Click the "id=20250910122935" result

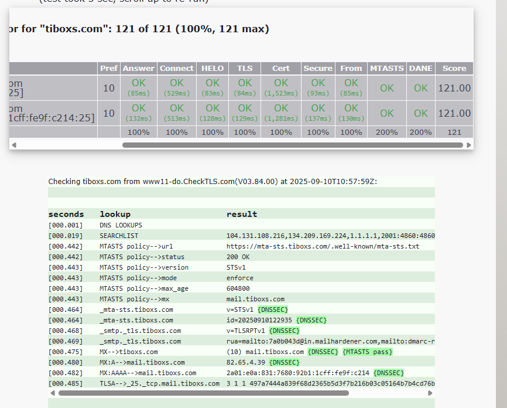coord(259,320)
